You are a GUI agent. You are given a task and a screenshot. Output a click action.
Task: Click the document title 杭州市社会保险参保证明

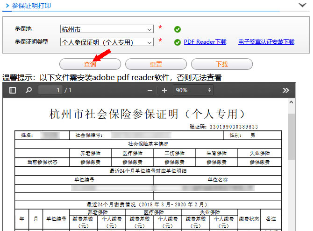coord(147,114)
